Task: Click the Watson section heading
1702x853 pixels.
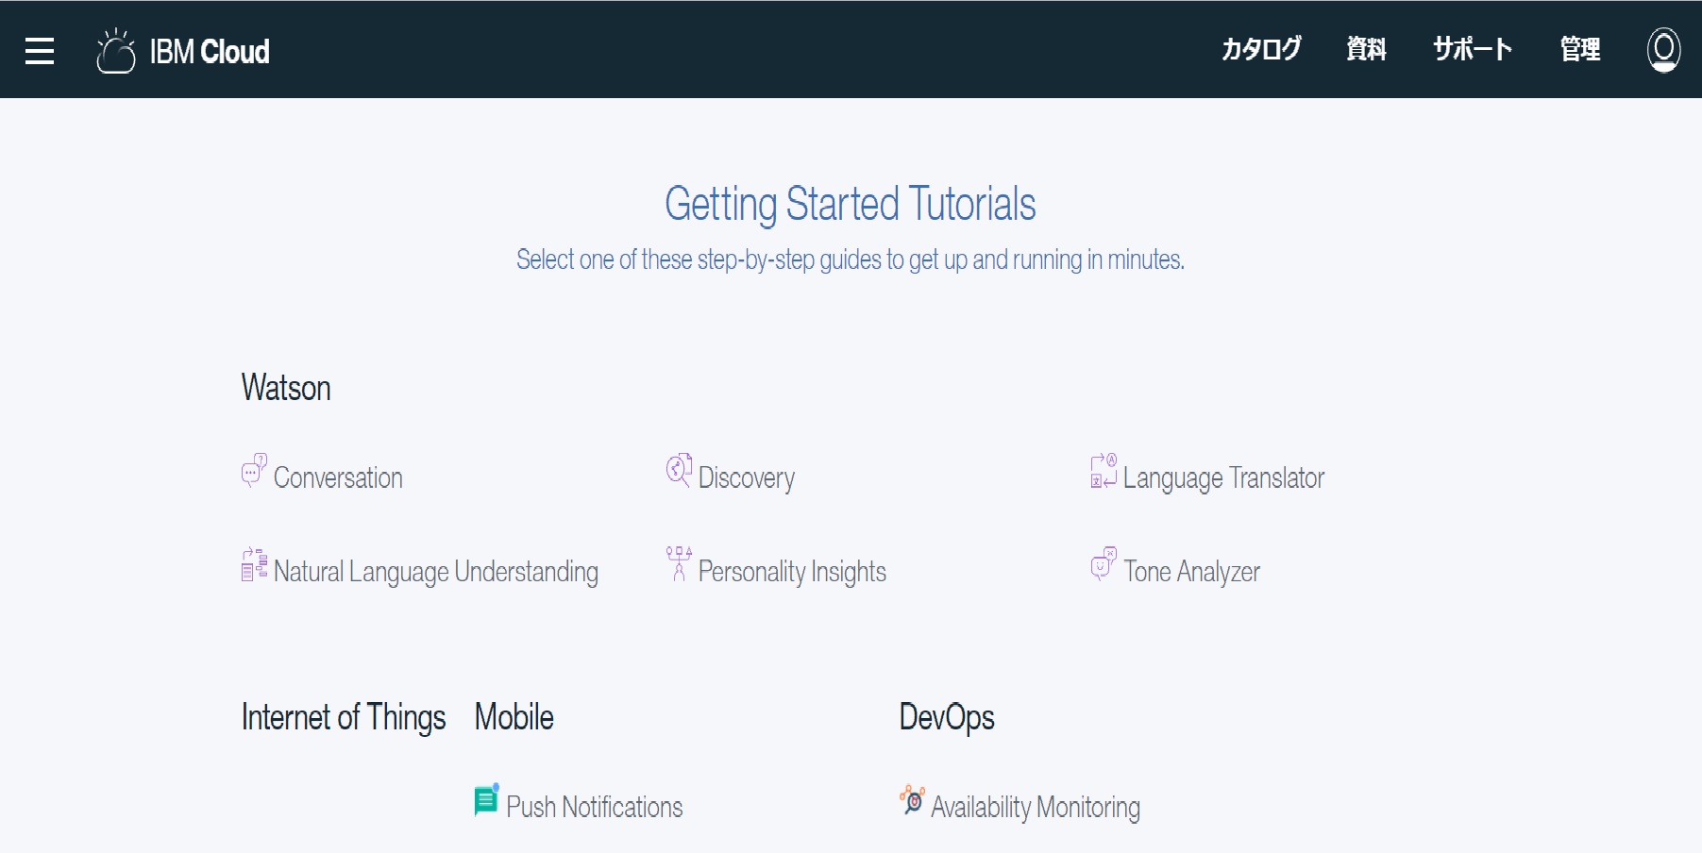Action: click(286, 388)
